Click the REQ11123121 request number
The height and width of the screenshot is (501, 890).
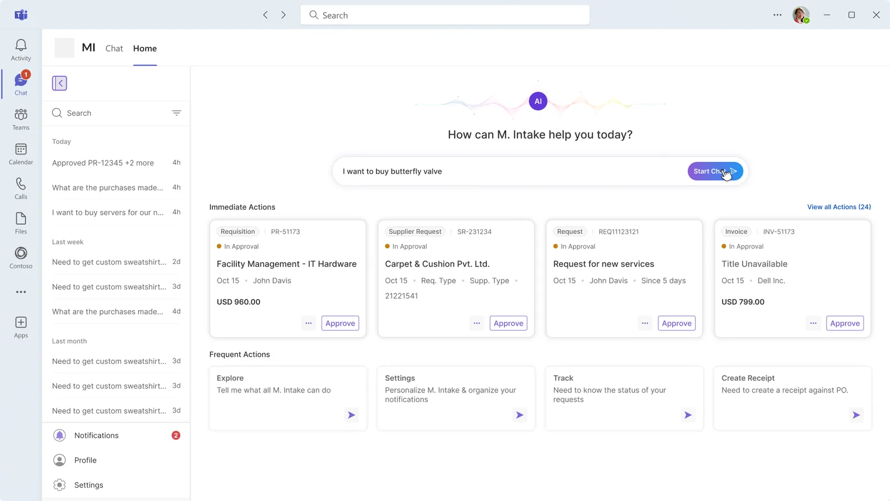coord(619,232)
